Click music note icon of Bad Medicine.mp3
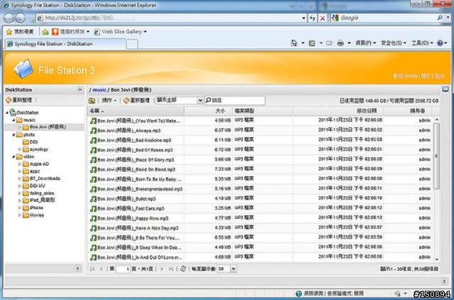 pyautogui.click(x=93, y=141)
